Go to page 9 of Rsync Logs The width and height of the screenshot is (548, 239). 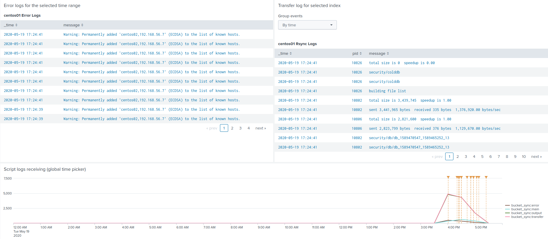[515, 157]
